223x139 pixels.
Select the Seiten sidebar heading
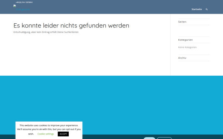tap(182, 22)
